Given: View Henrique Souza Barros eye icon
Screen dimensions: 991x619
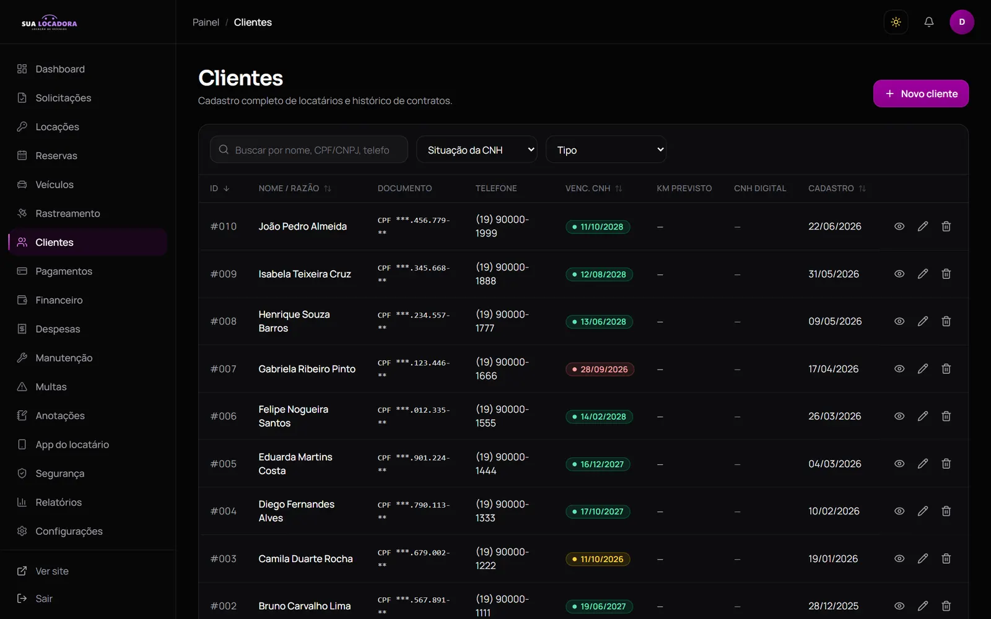Looking at the screenshot, I should (x=899, y=321).
